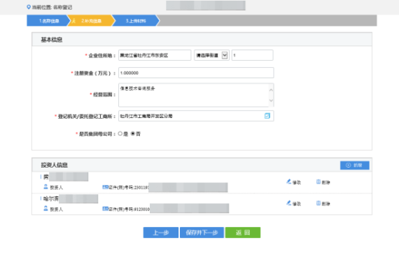The width and height of the screenshot is (399, 257).
Task: Click the 上一步 previous step button
Action: point(161,233)
